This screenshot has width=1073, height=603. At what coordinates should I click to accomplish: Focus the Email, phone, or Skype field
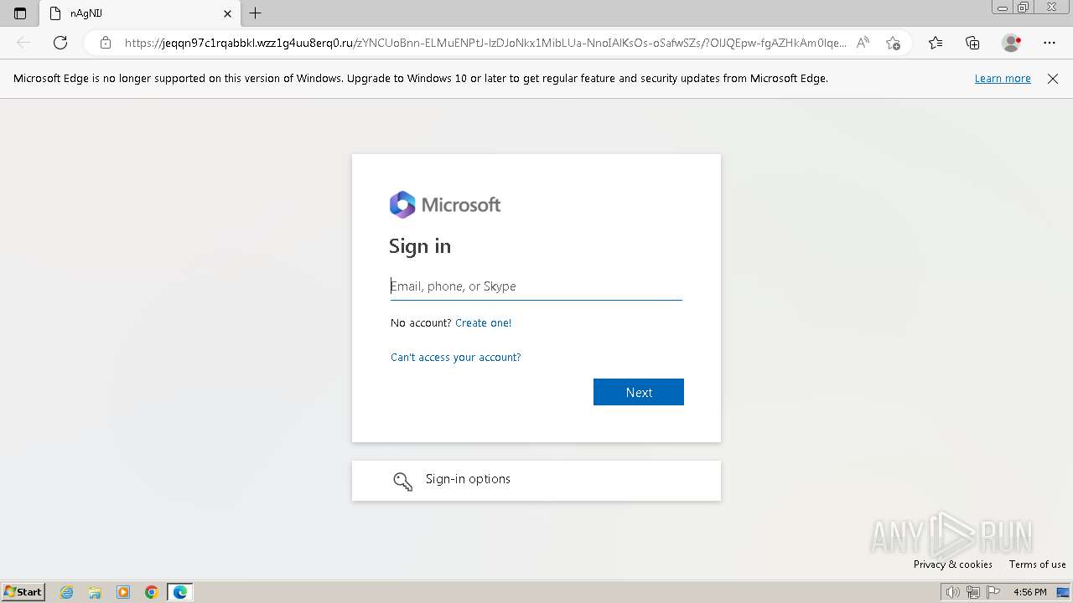[x=536, y=286]
